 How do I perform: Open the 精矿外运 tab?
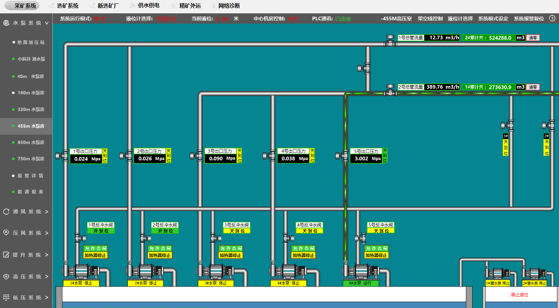pyautogui.click(x=186, y=6)
